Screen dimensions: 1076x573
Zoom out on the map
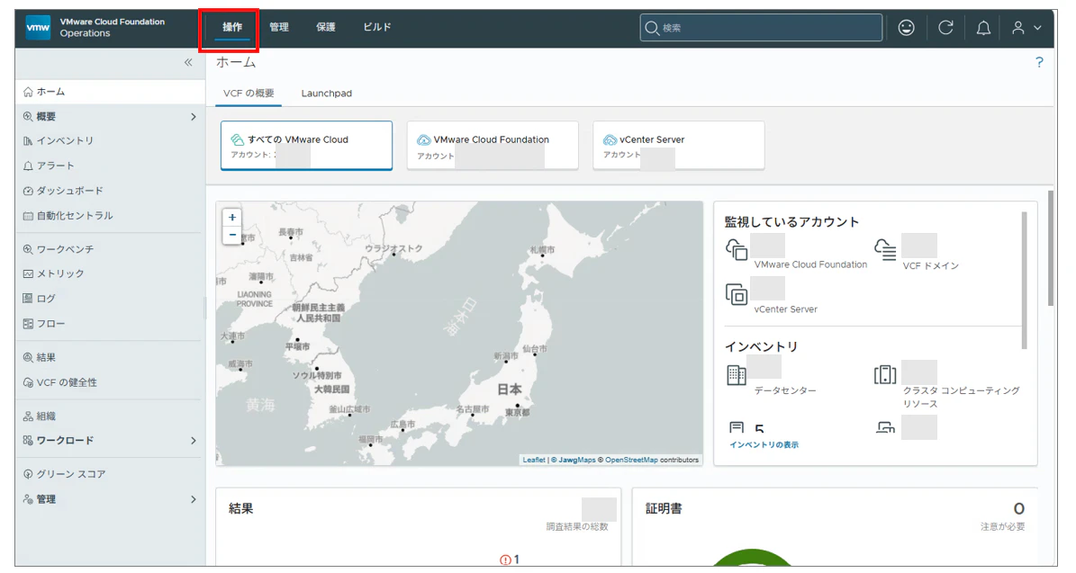(232, 235)
